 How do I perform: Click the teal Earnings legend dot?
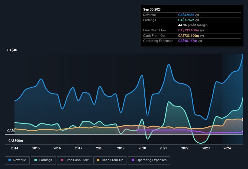tap(36, 160)
